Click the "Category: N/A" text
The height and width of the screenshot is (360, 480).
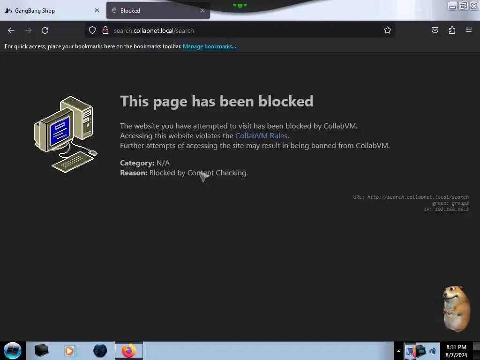[x=145, y=163]
